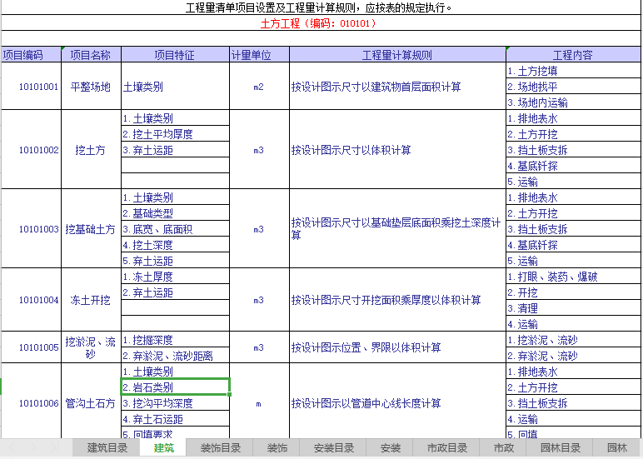Select the highlighted 2.岩石类别 cell
This screenshot has height=459, width=643.
(175, 387)
